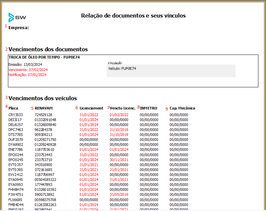This screenshot has width=266, height=211.
Task: Click RENAVAM value '724529128'
Action: click(x=43, y=115)
